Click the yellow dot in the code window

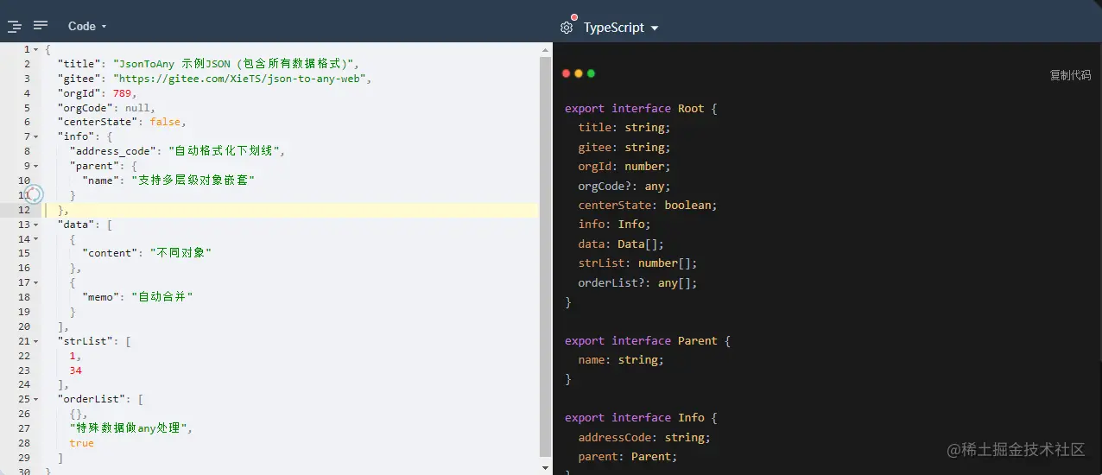point(579,73)
